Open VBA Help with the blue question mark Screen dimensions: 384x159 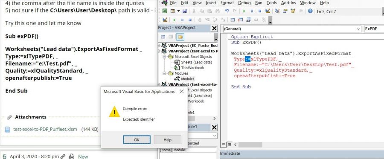310,11
